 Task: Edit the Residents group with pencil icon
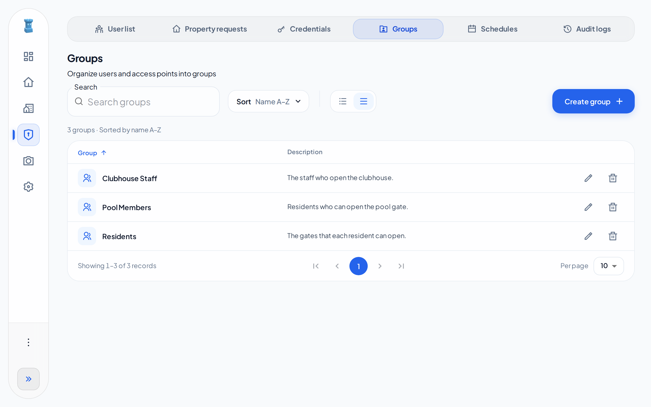point(588,236)
